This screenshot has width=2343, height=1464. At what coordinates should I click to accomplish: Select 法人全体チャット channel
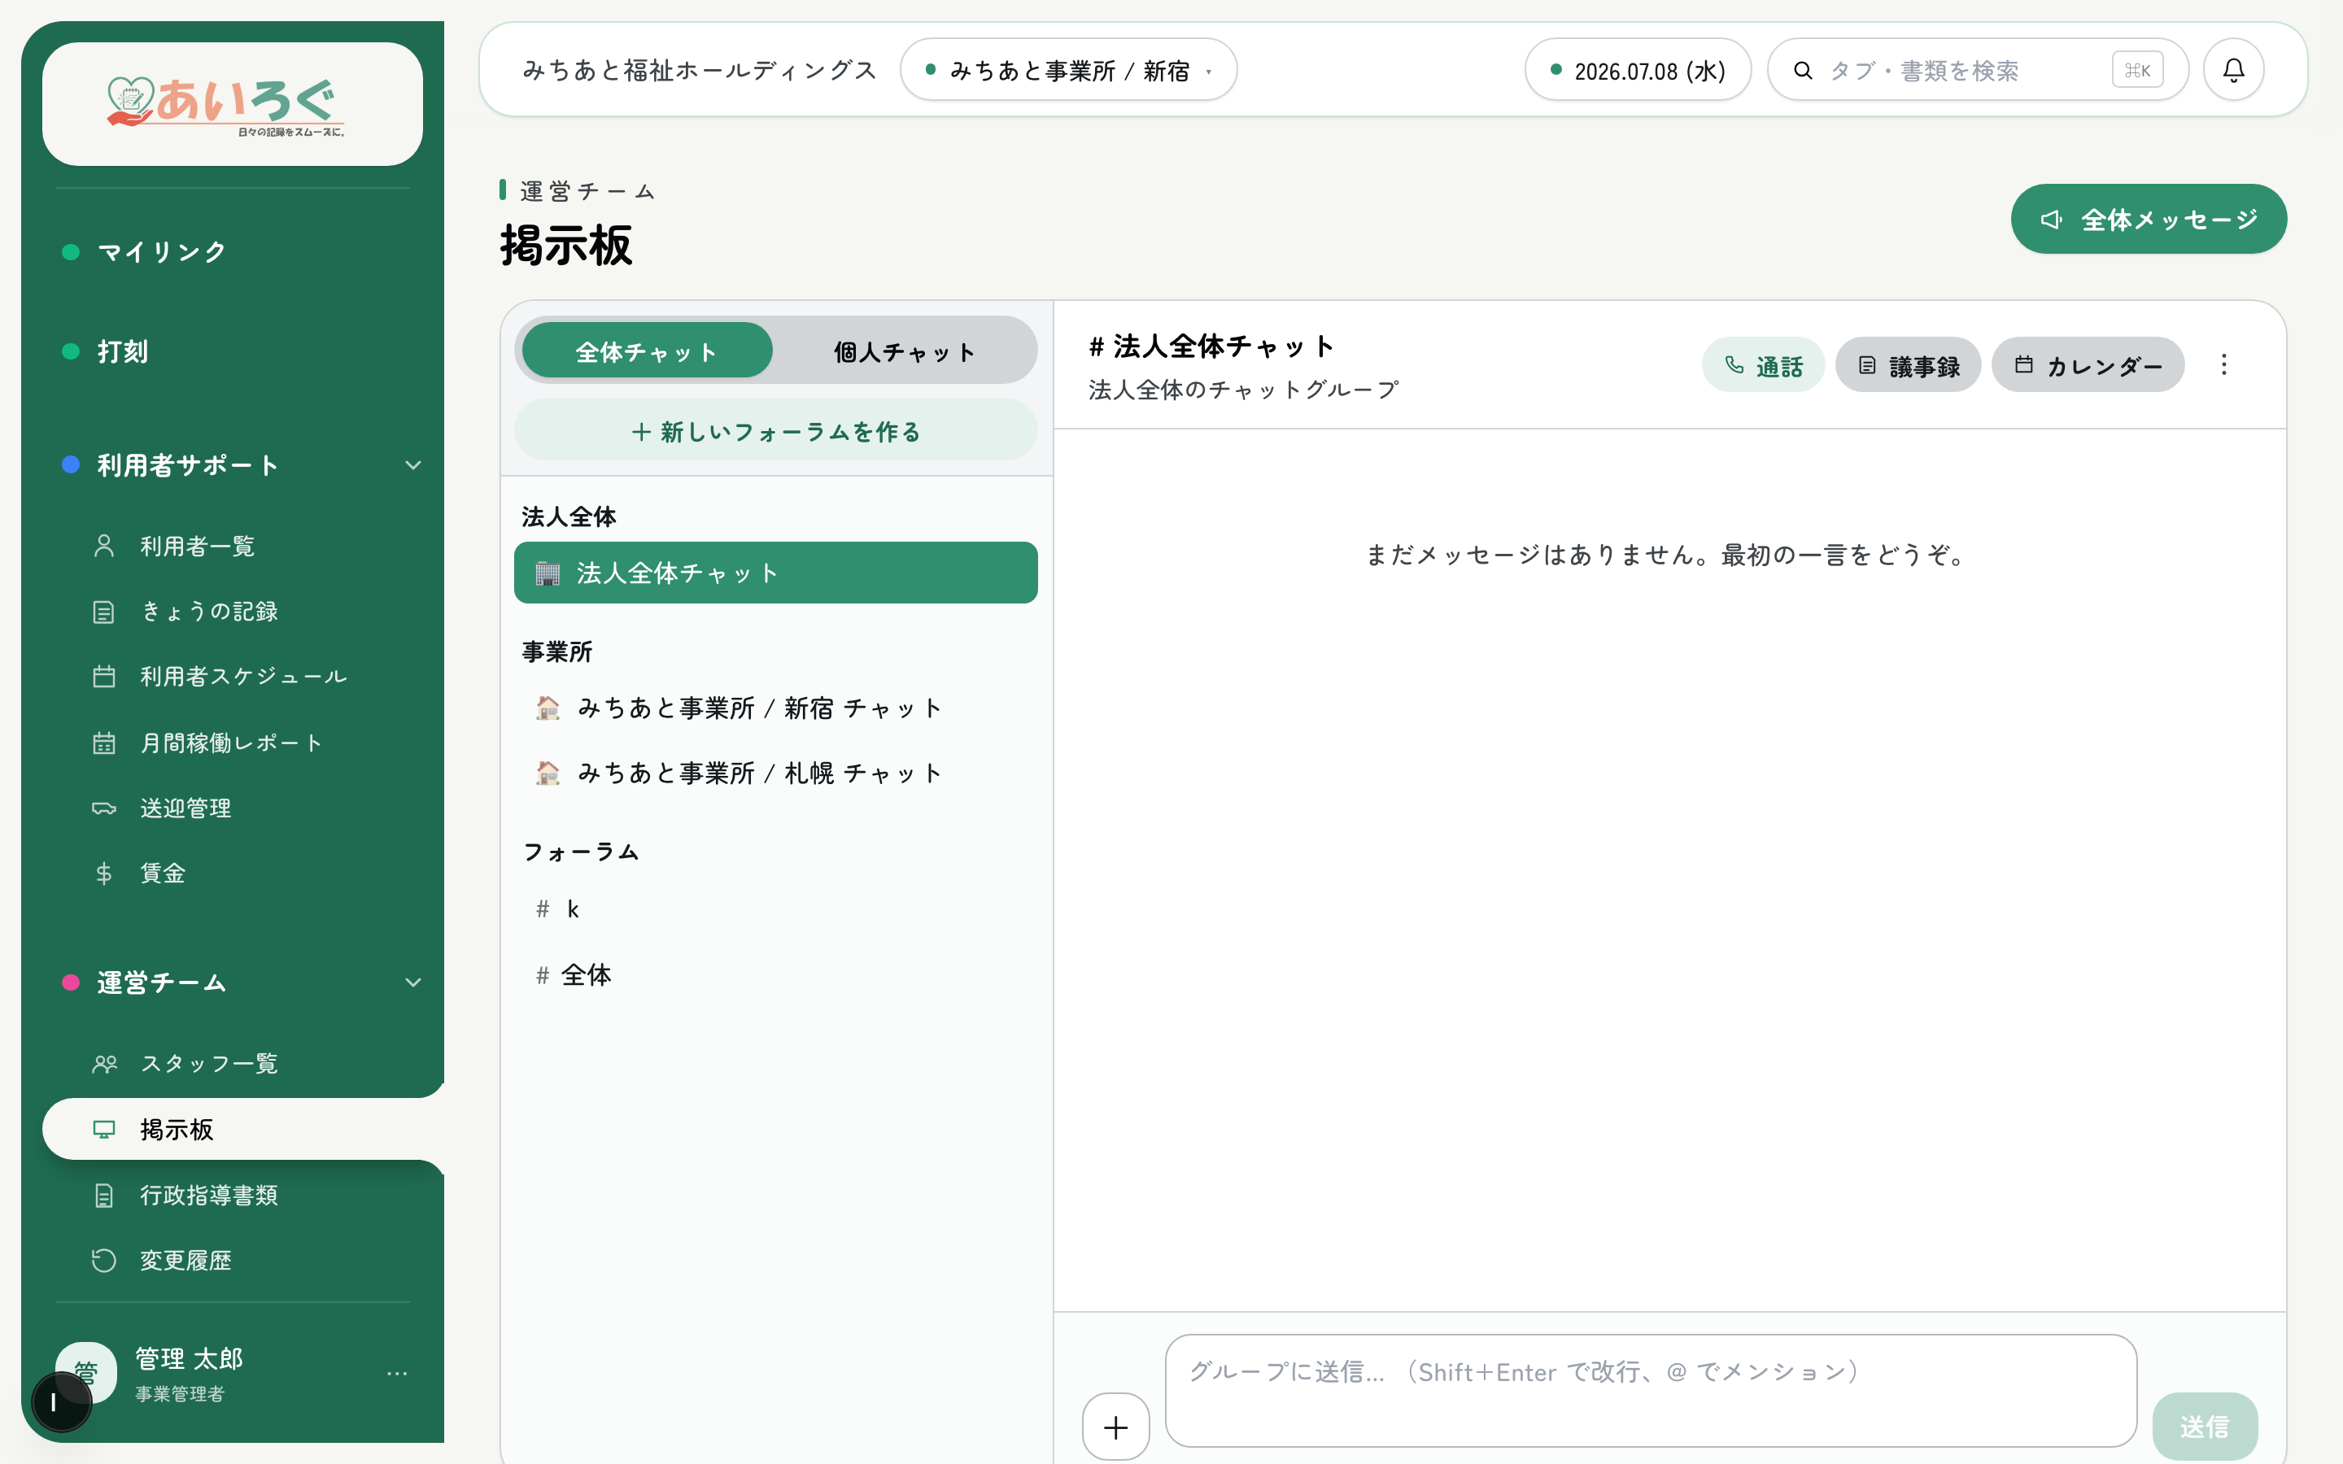pos(775,573)
